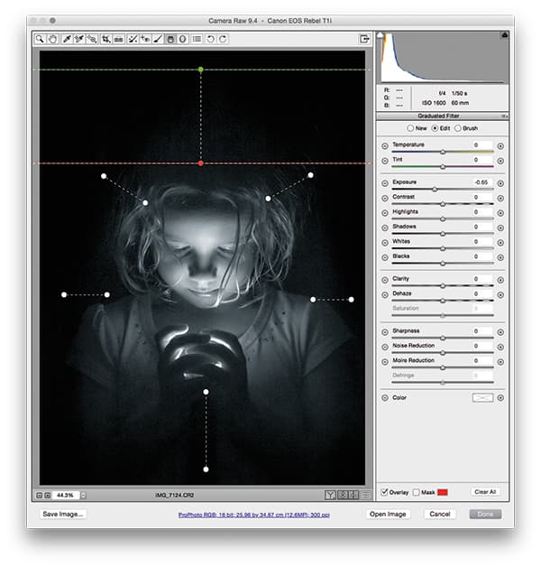Click the histogram display
The image size is (541, 567).
point(443,58)
